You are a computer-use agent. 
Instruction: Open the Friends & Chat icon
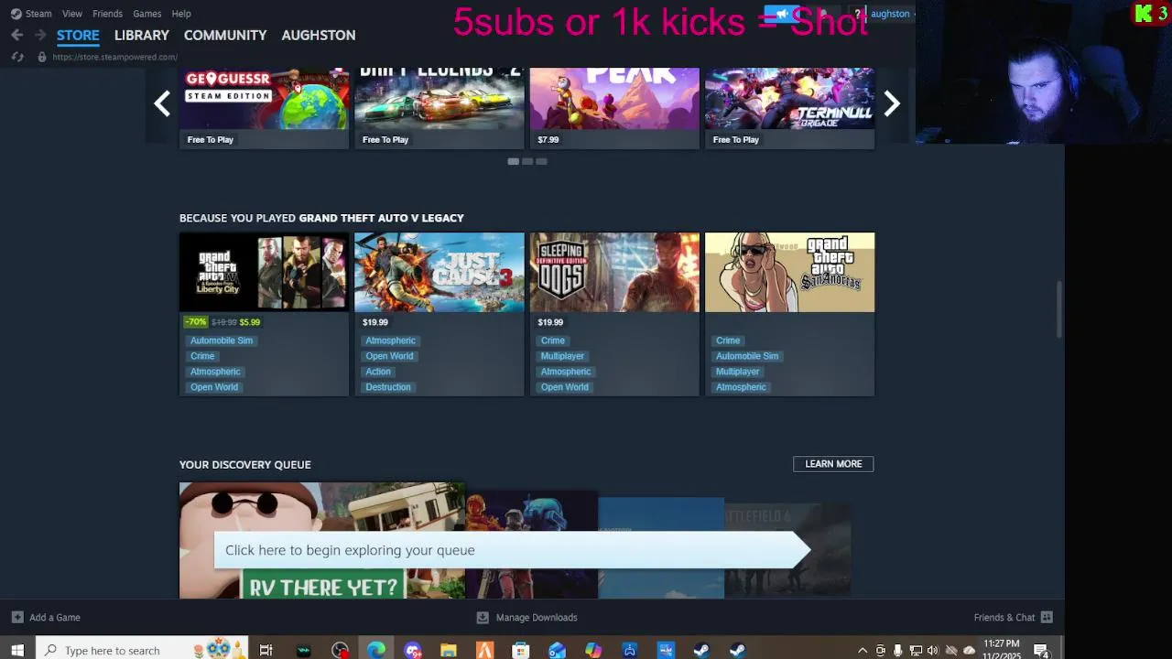(x=1047, y=617)
